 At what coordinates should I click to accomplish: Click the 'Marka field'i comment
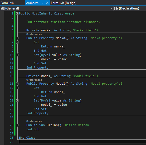coord(85,30)
